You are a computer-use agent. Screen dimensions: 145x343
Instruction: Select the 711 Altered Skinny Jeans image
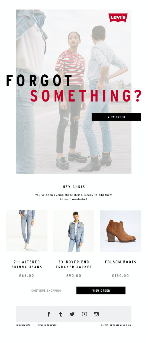pos(27,231)
